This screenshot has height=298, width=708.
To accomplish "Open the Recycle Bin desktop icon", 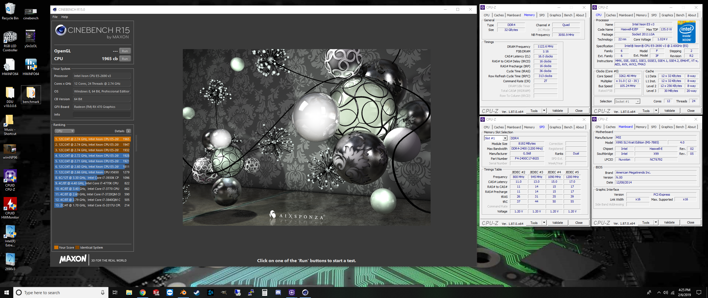I will tap(10, 11).
